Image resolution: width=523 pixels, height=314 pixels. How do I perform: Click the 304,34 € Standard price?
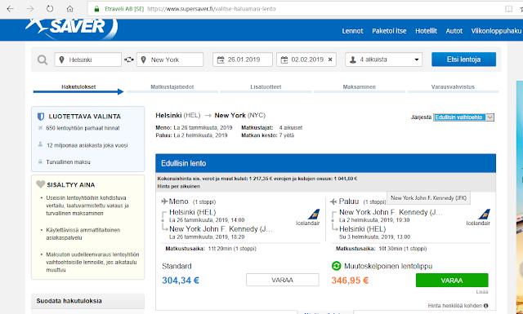[181, 281]
